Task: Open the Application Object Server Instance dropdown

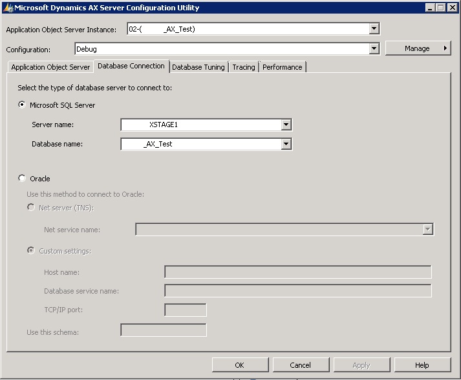Action: tap(374, 29)
